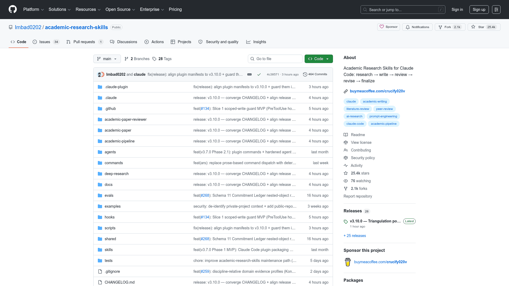
Task: Switch to the Discussions tab
Action: pyautogui.click(x=124, y=42)
